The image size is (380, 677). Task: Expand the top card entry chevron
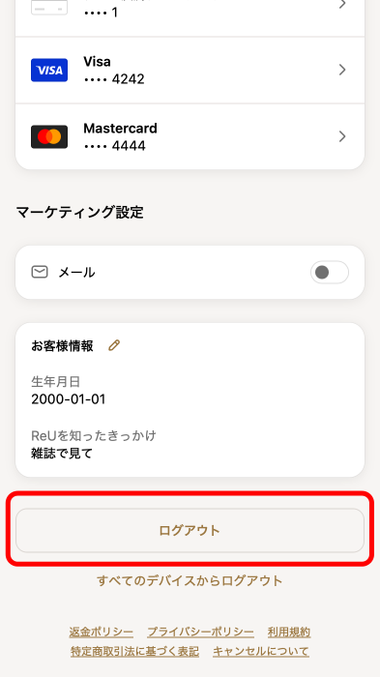342,4
